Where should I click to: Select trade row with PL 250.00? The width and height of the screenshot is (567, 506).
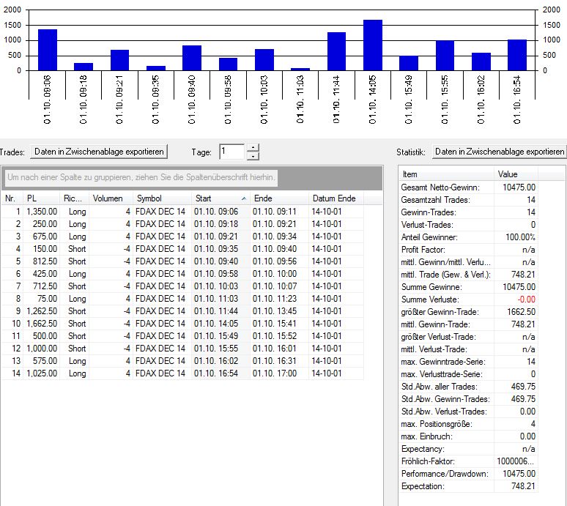tap(182, 224)
